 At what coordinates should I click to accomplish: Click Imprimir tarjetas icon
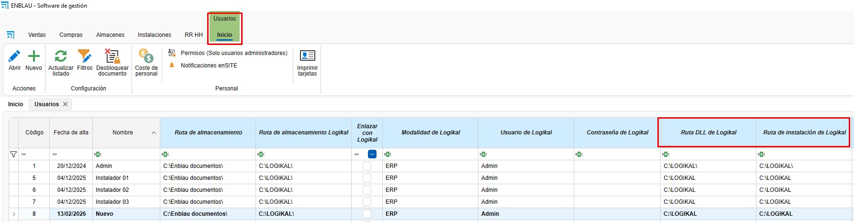(x=307, y=56)
